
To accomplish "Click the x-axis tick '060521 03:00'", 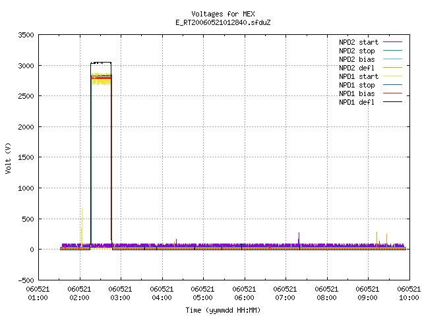I will [x=120, y=294].
